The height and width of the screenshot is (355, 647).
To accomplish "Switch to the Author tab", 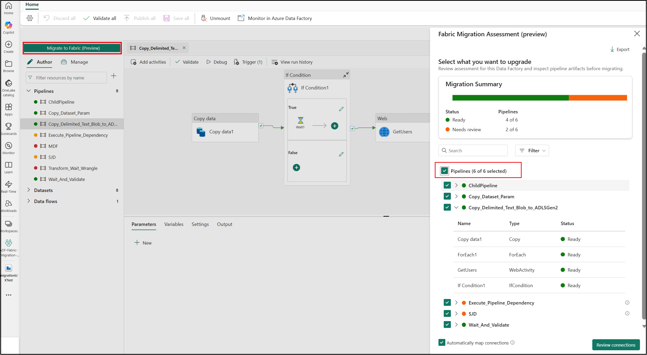I will (40, 62).
